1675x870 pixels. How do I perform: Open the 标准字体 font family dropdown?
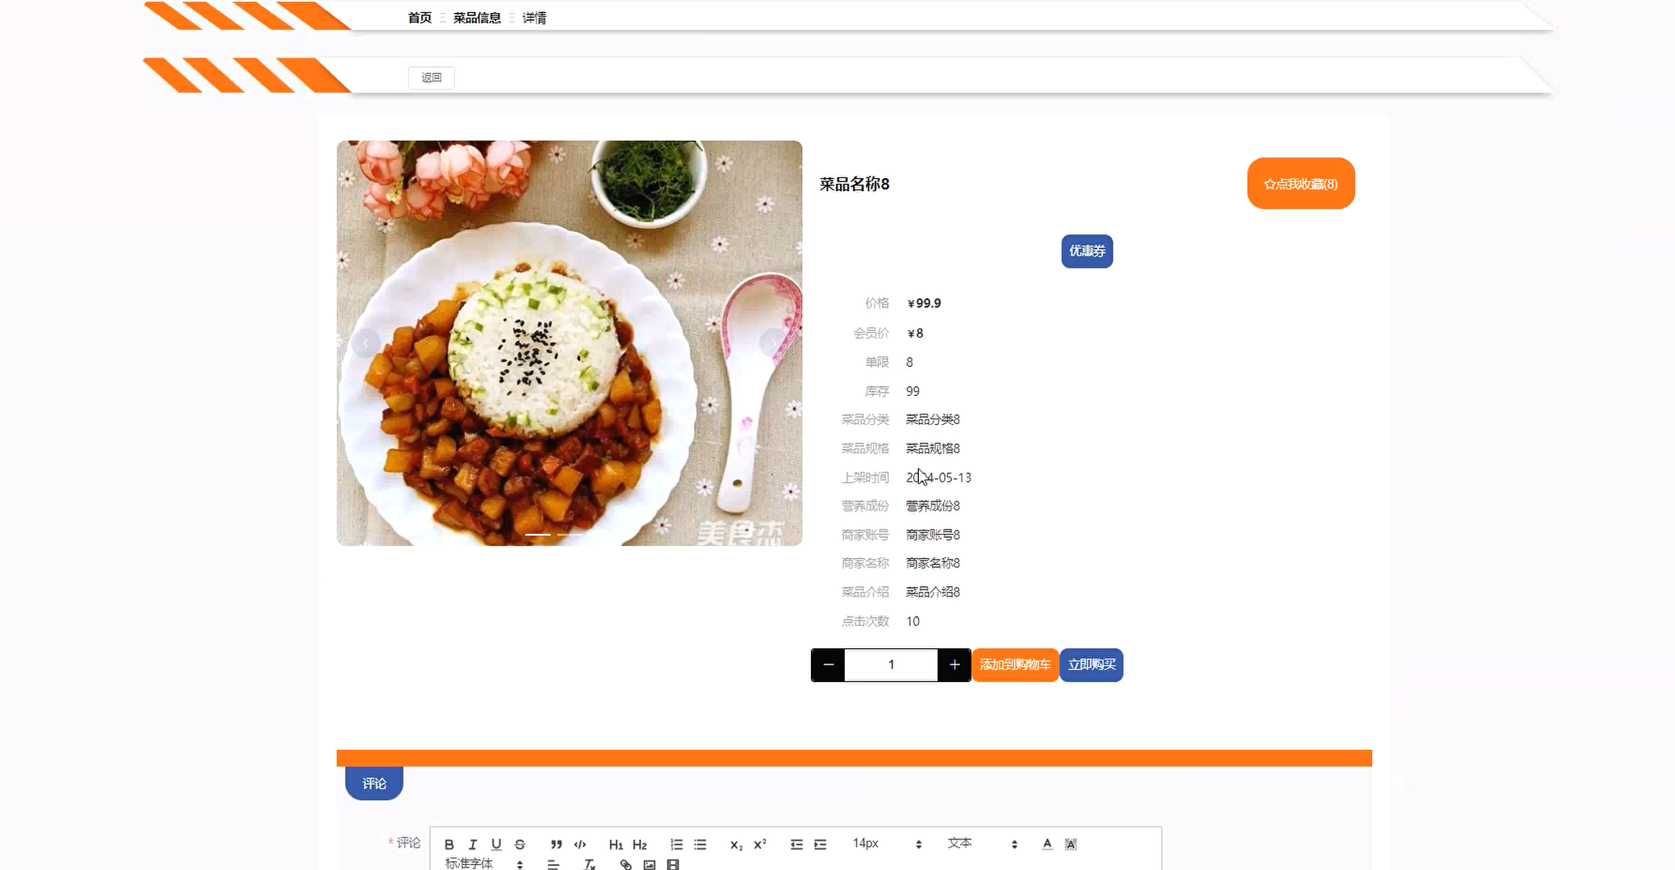point(484,864)
